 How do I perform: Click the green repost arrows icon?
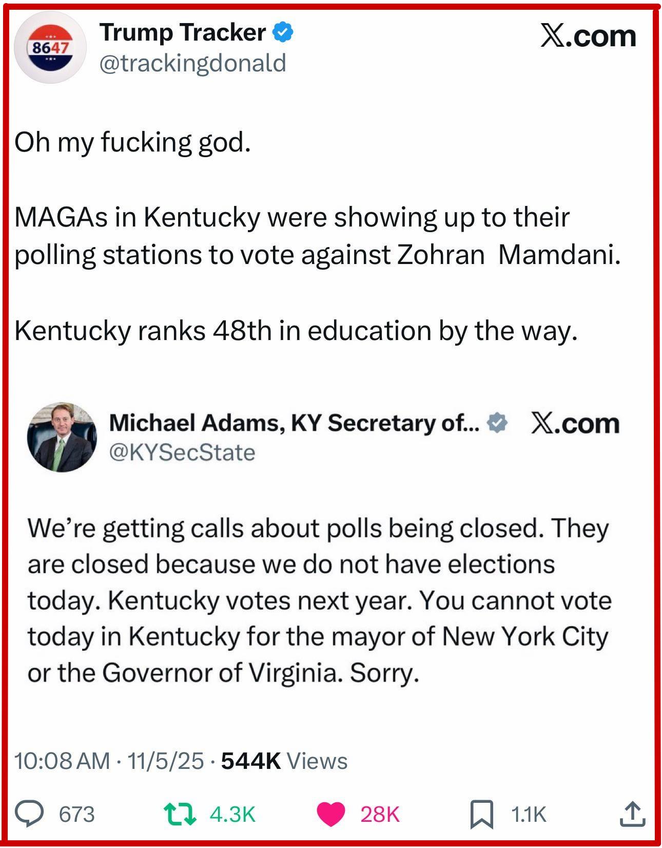180,814
